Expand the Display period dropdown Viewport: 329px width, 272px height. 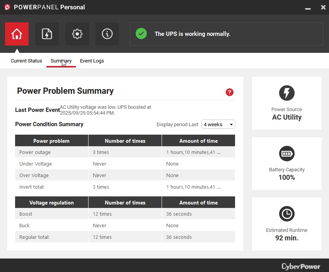coord(218,124)
